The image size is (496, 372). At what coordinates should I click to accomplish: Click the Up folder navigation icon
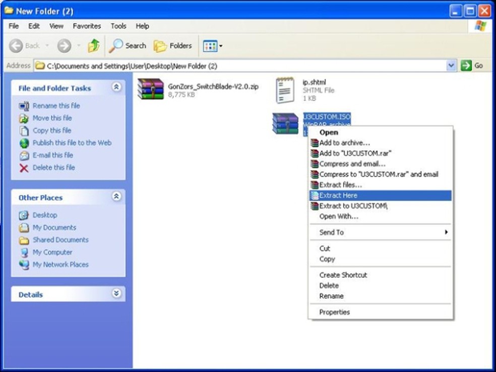94,45
